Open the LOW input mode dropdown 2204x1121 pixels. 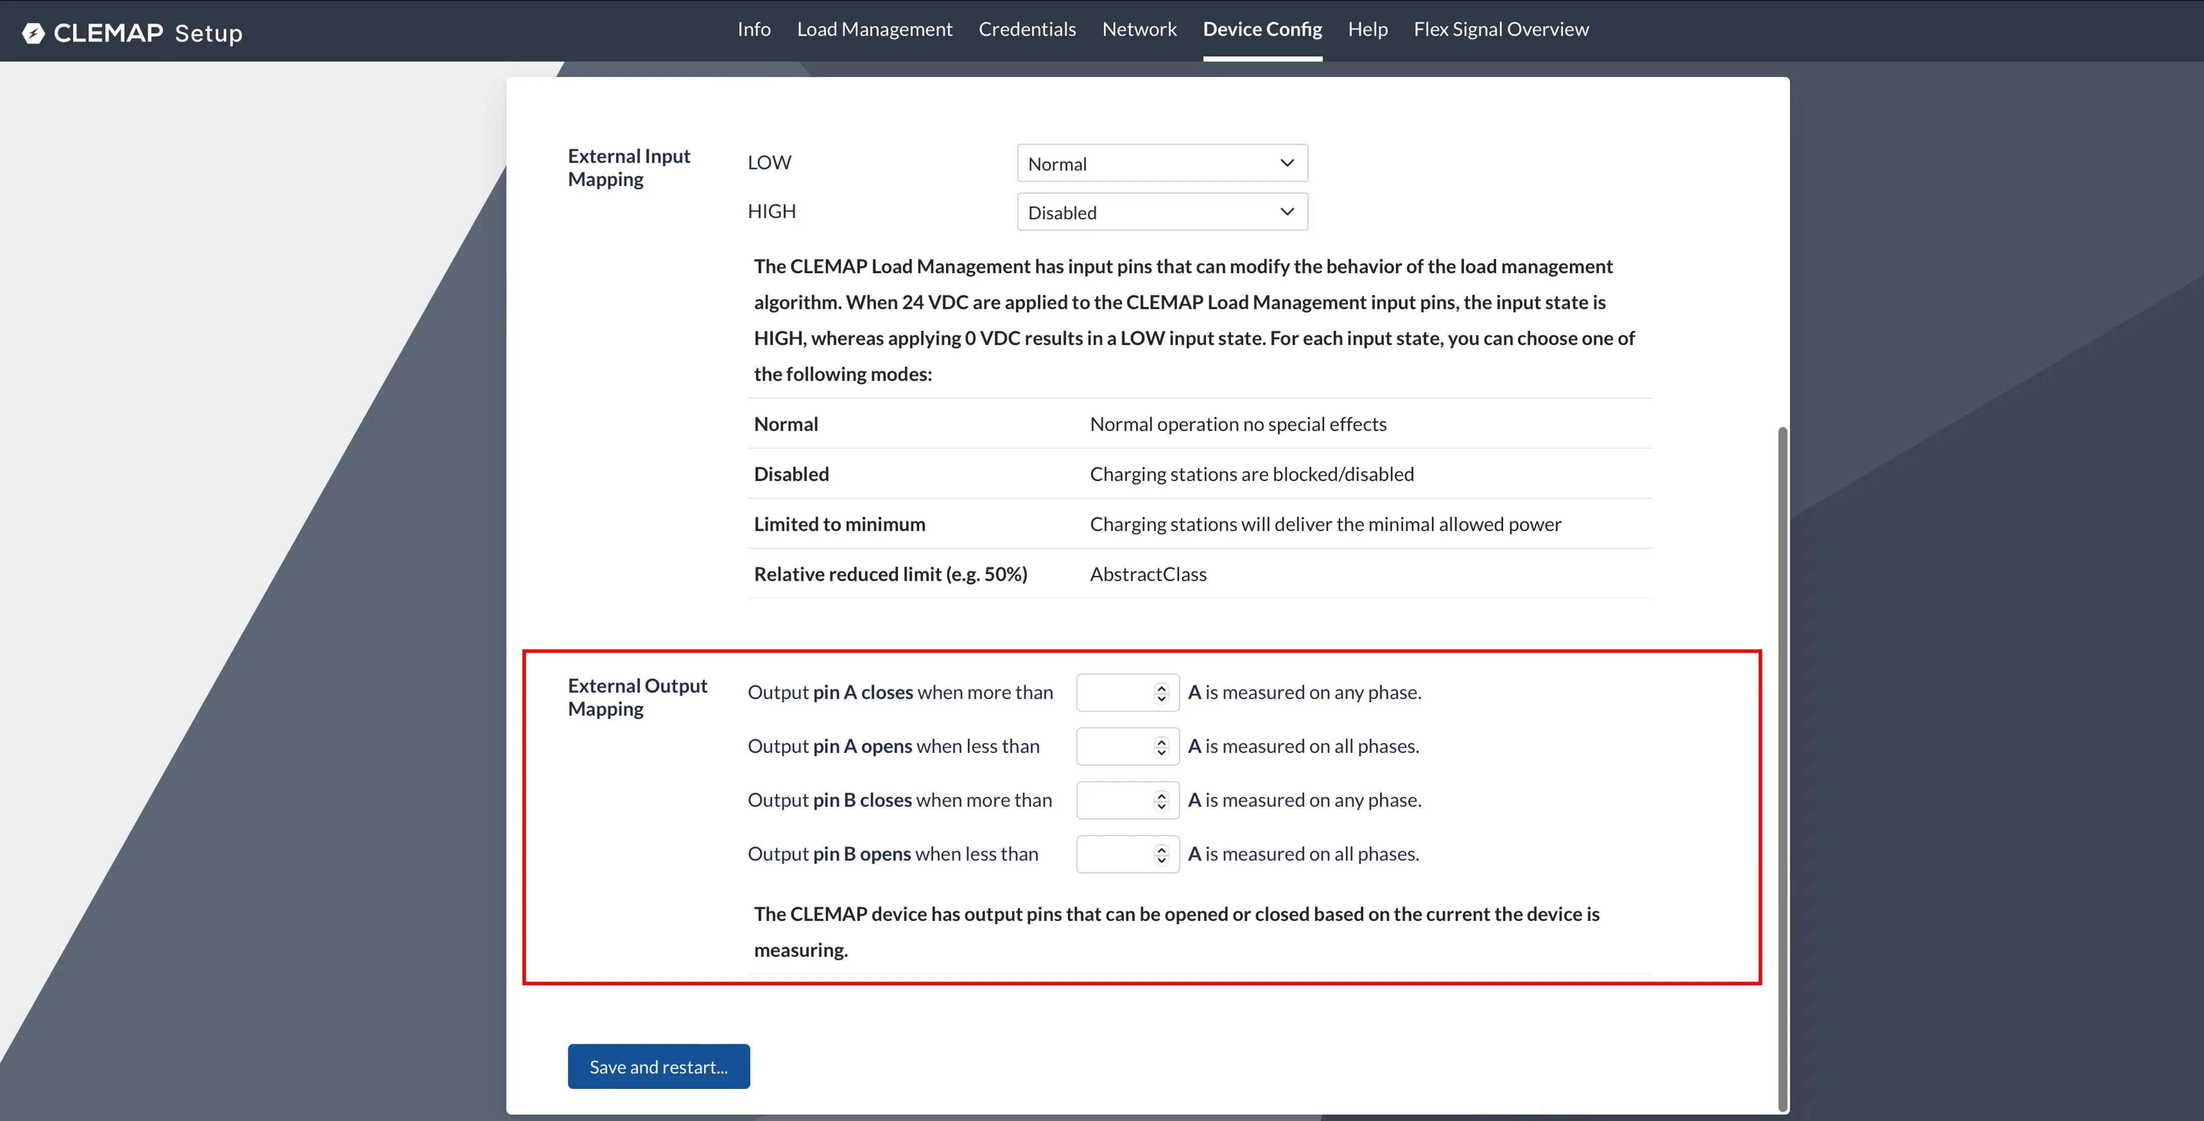tap(1162, 163)
